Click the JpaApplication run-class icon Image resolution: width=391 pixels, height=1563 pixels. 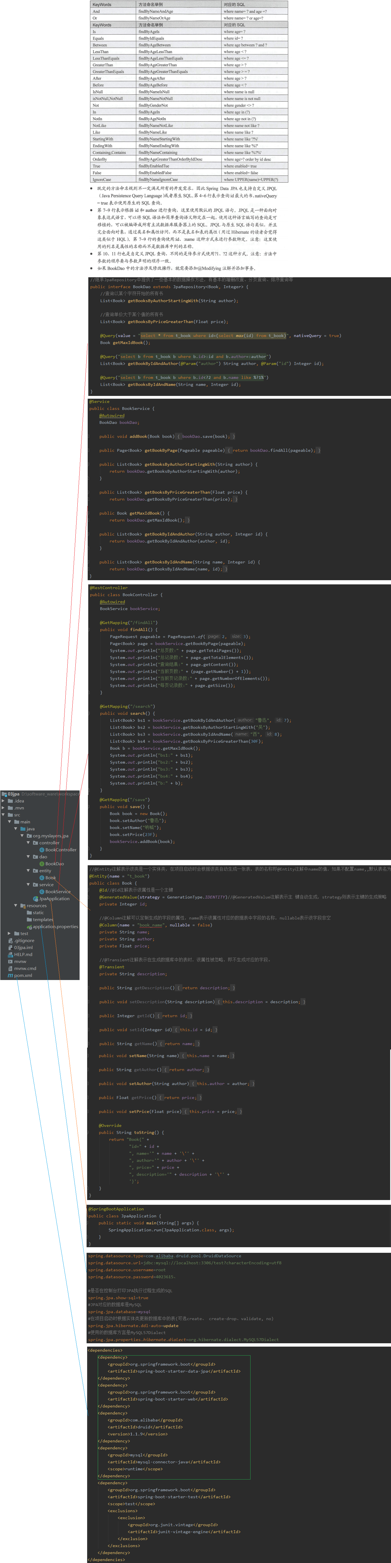pyautogui.click(x=36, y=898)
